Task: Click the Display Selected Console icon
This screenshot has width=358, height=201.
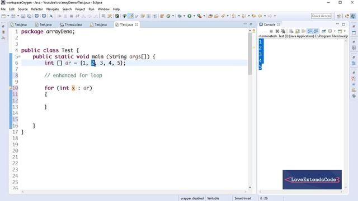Action: [330, 31]
